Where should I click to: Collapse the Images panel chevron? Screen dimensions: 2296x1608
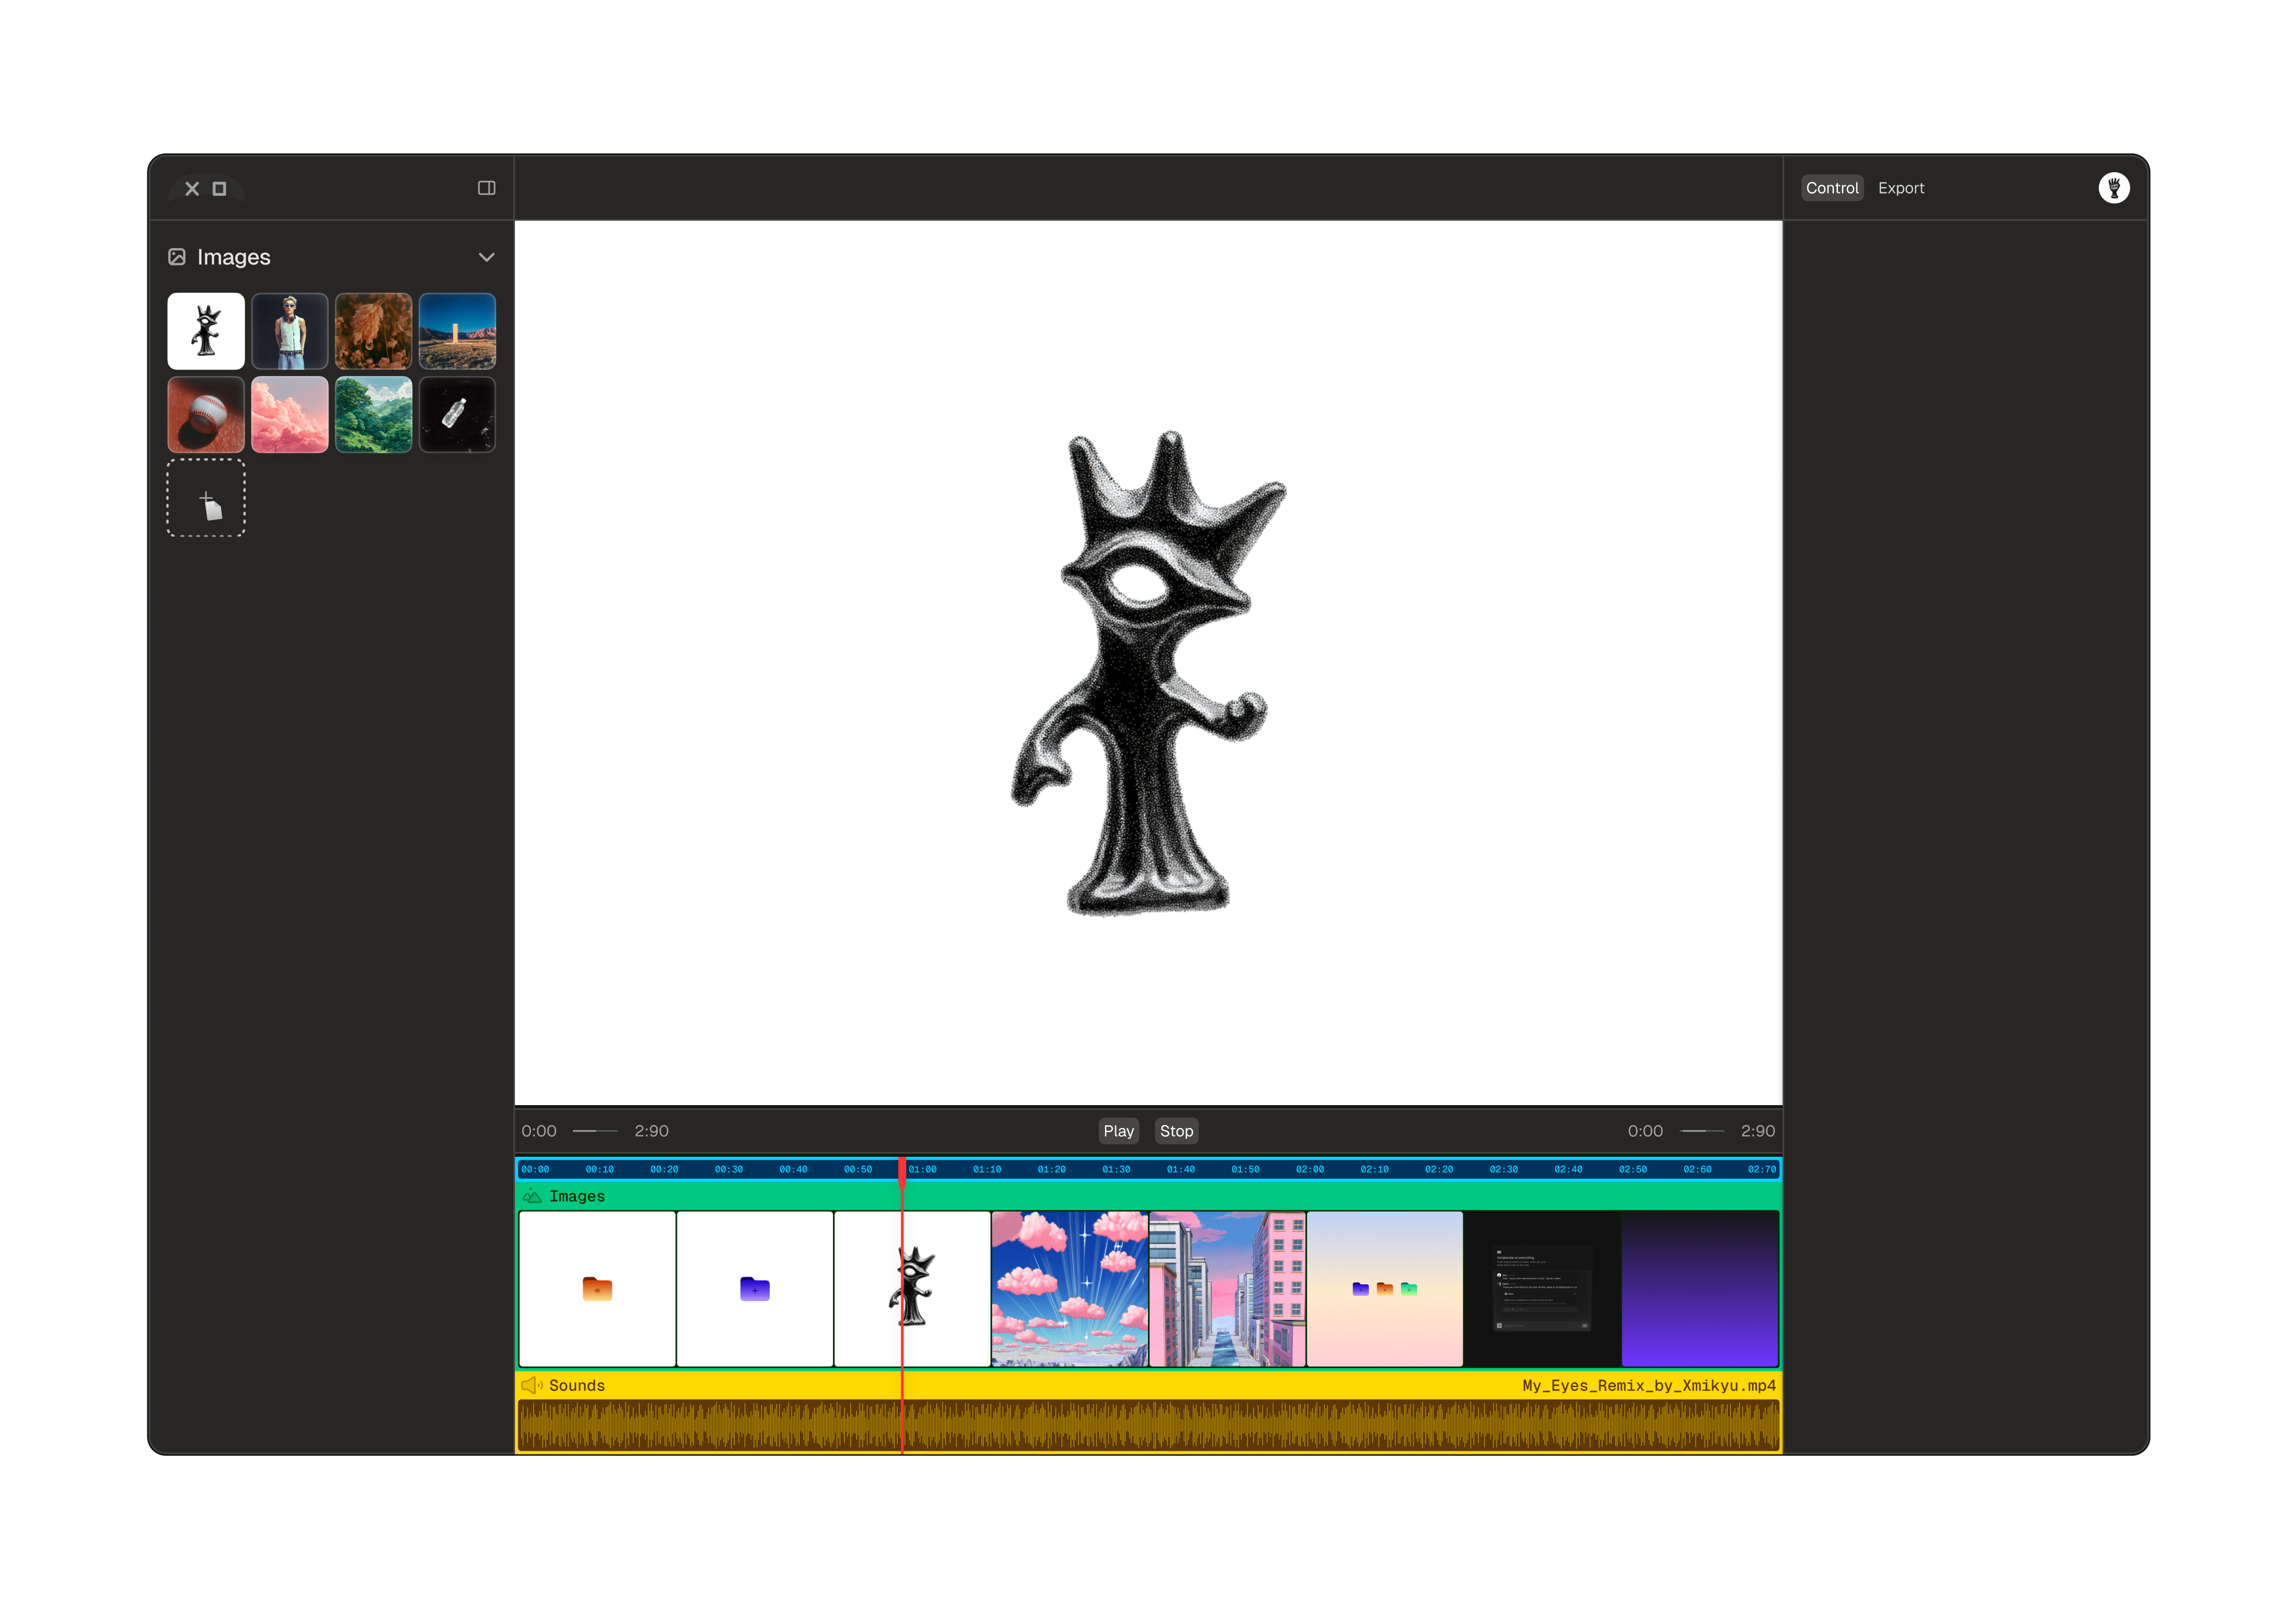(x=486, y=257)
